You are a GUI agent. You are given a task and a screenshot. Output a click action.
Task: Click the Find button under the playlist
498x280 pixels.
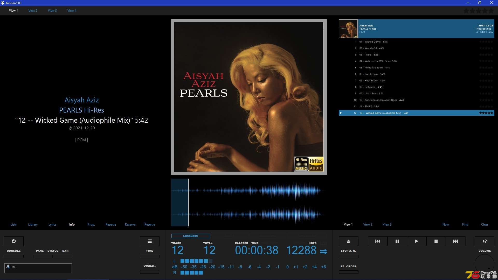coord(465,225)
